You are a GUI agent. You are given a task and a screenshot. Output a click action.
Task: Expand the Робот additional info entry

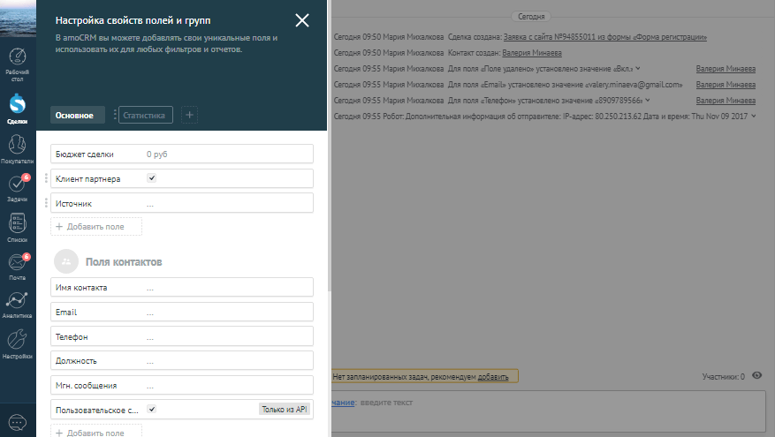tap(754, 117)
